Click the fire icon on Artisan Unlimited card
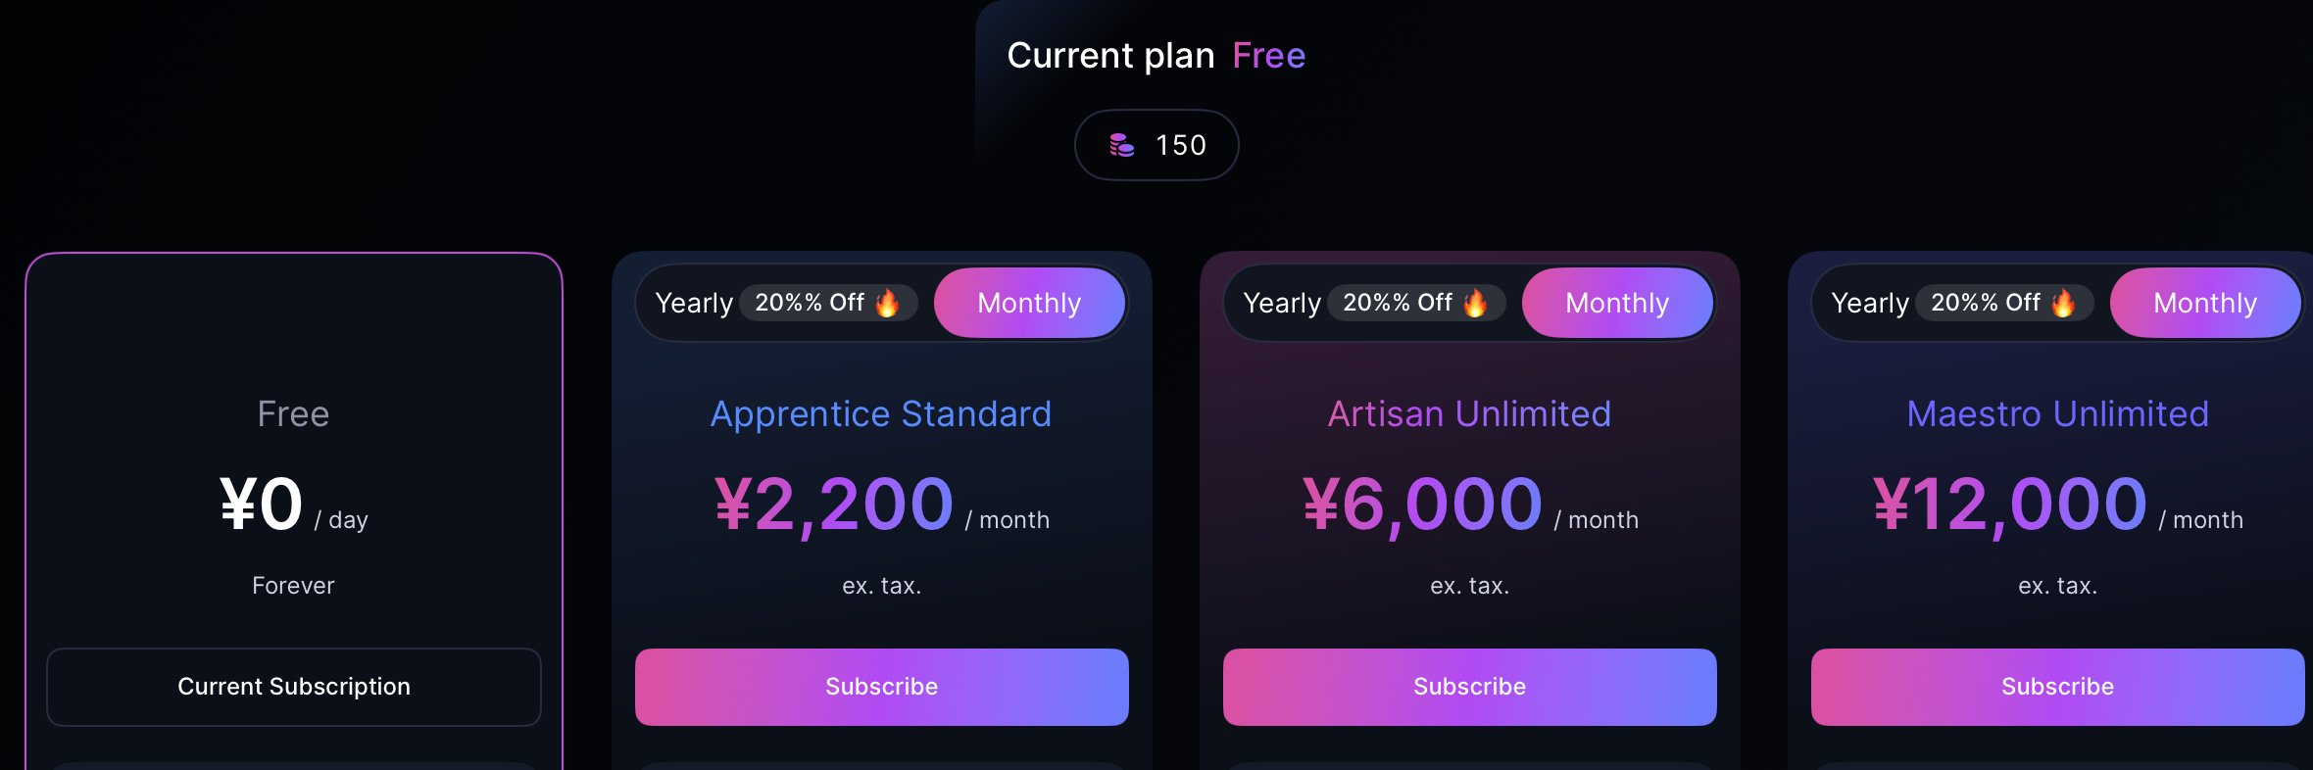Image resolution: width=2313 pixels, height=770 pixels. click(1475, 303)
